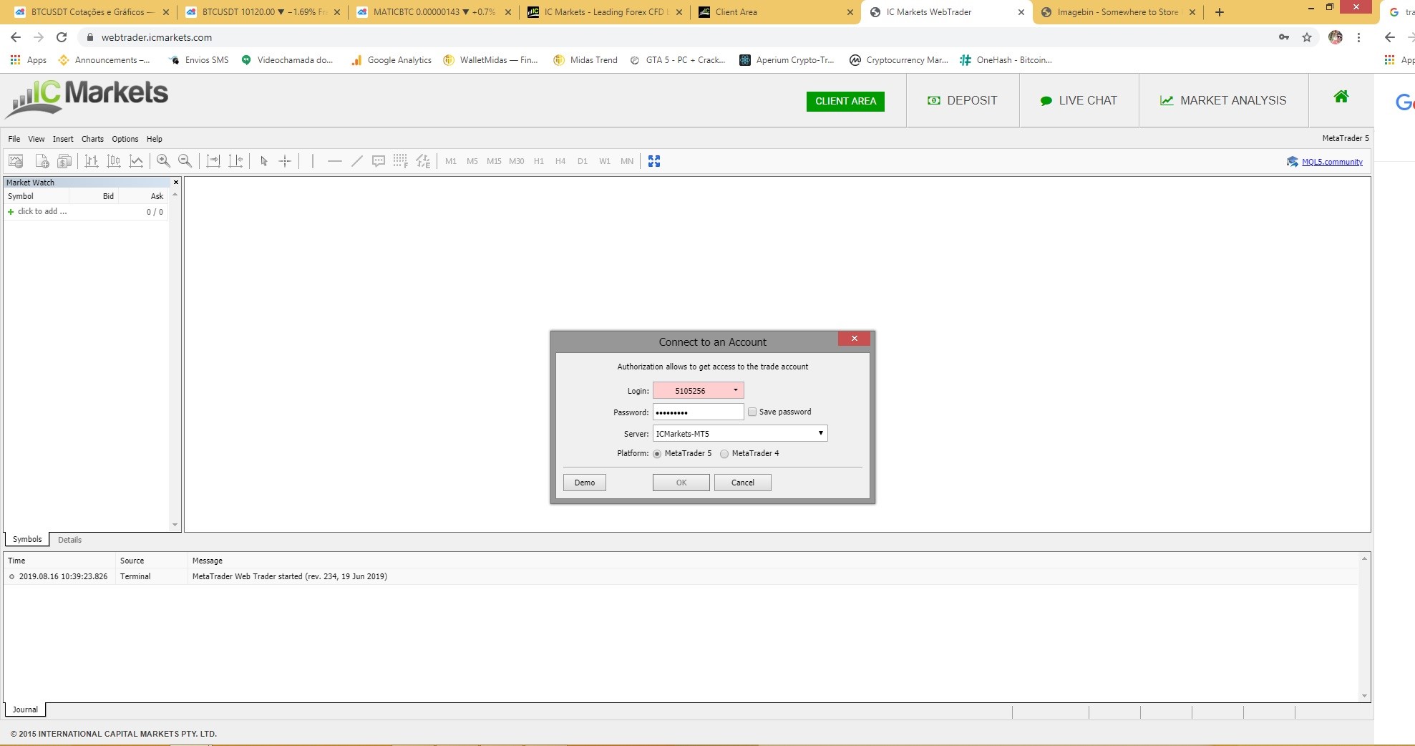Screen dimensions: 1415x746
Task: Zoom in on the chart
Action: pyautogui.click(x=163, y=161)
